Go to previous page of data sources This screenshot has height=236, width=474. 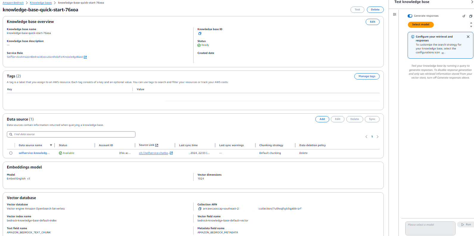click(366, 137)
